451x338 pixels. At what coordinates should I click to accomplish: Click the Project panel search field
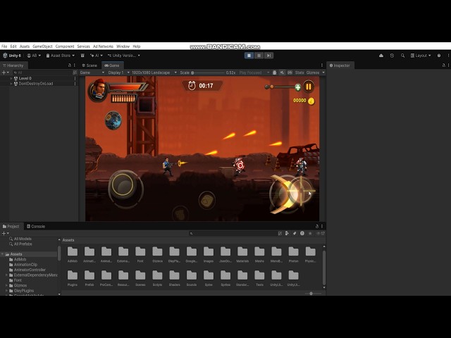[233, 234]
